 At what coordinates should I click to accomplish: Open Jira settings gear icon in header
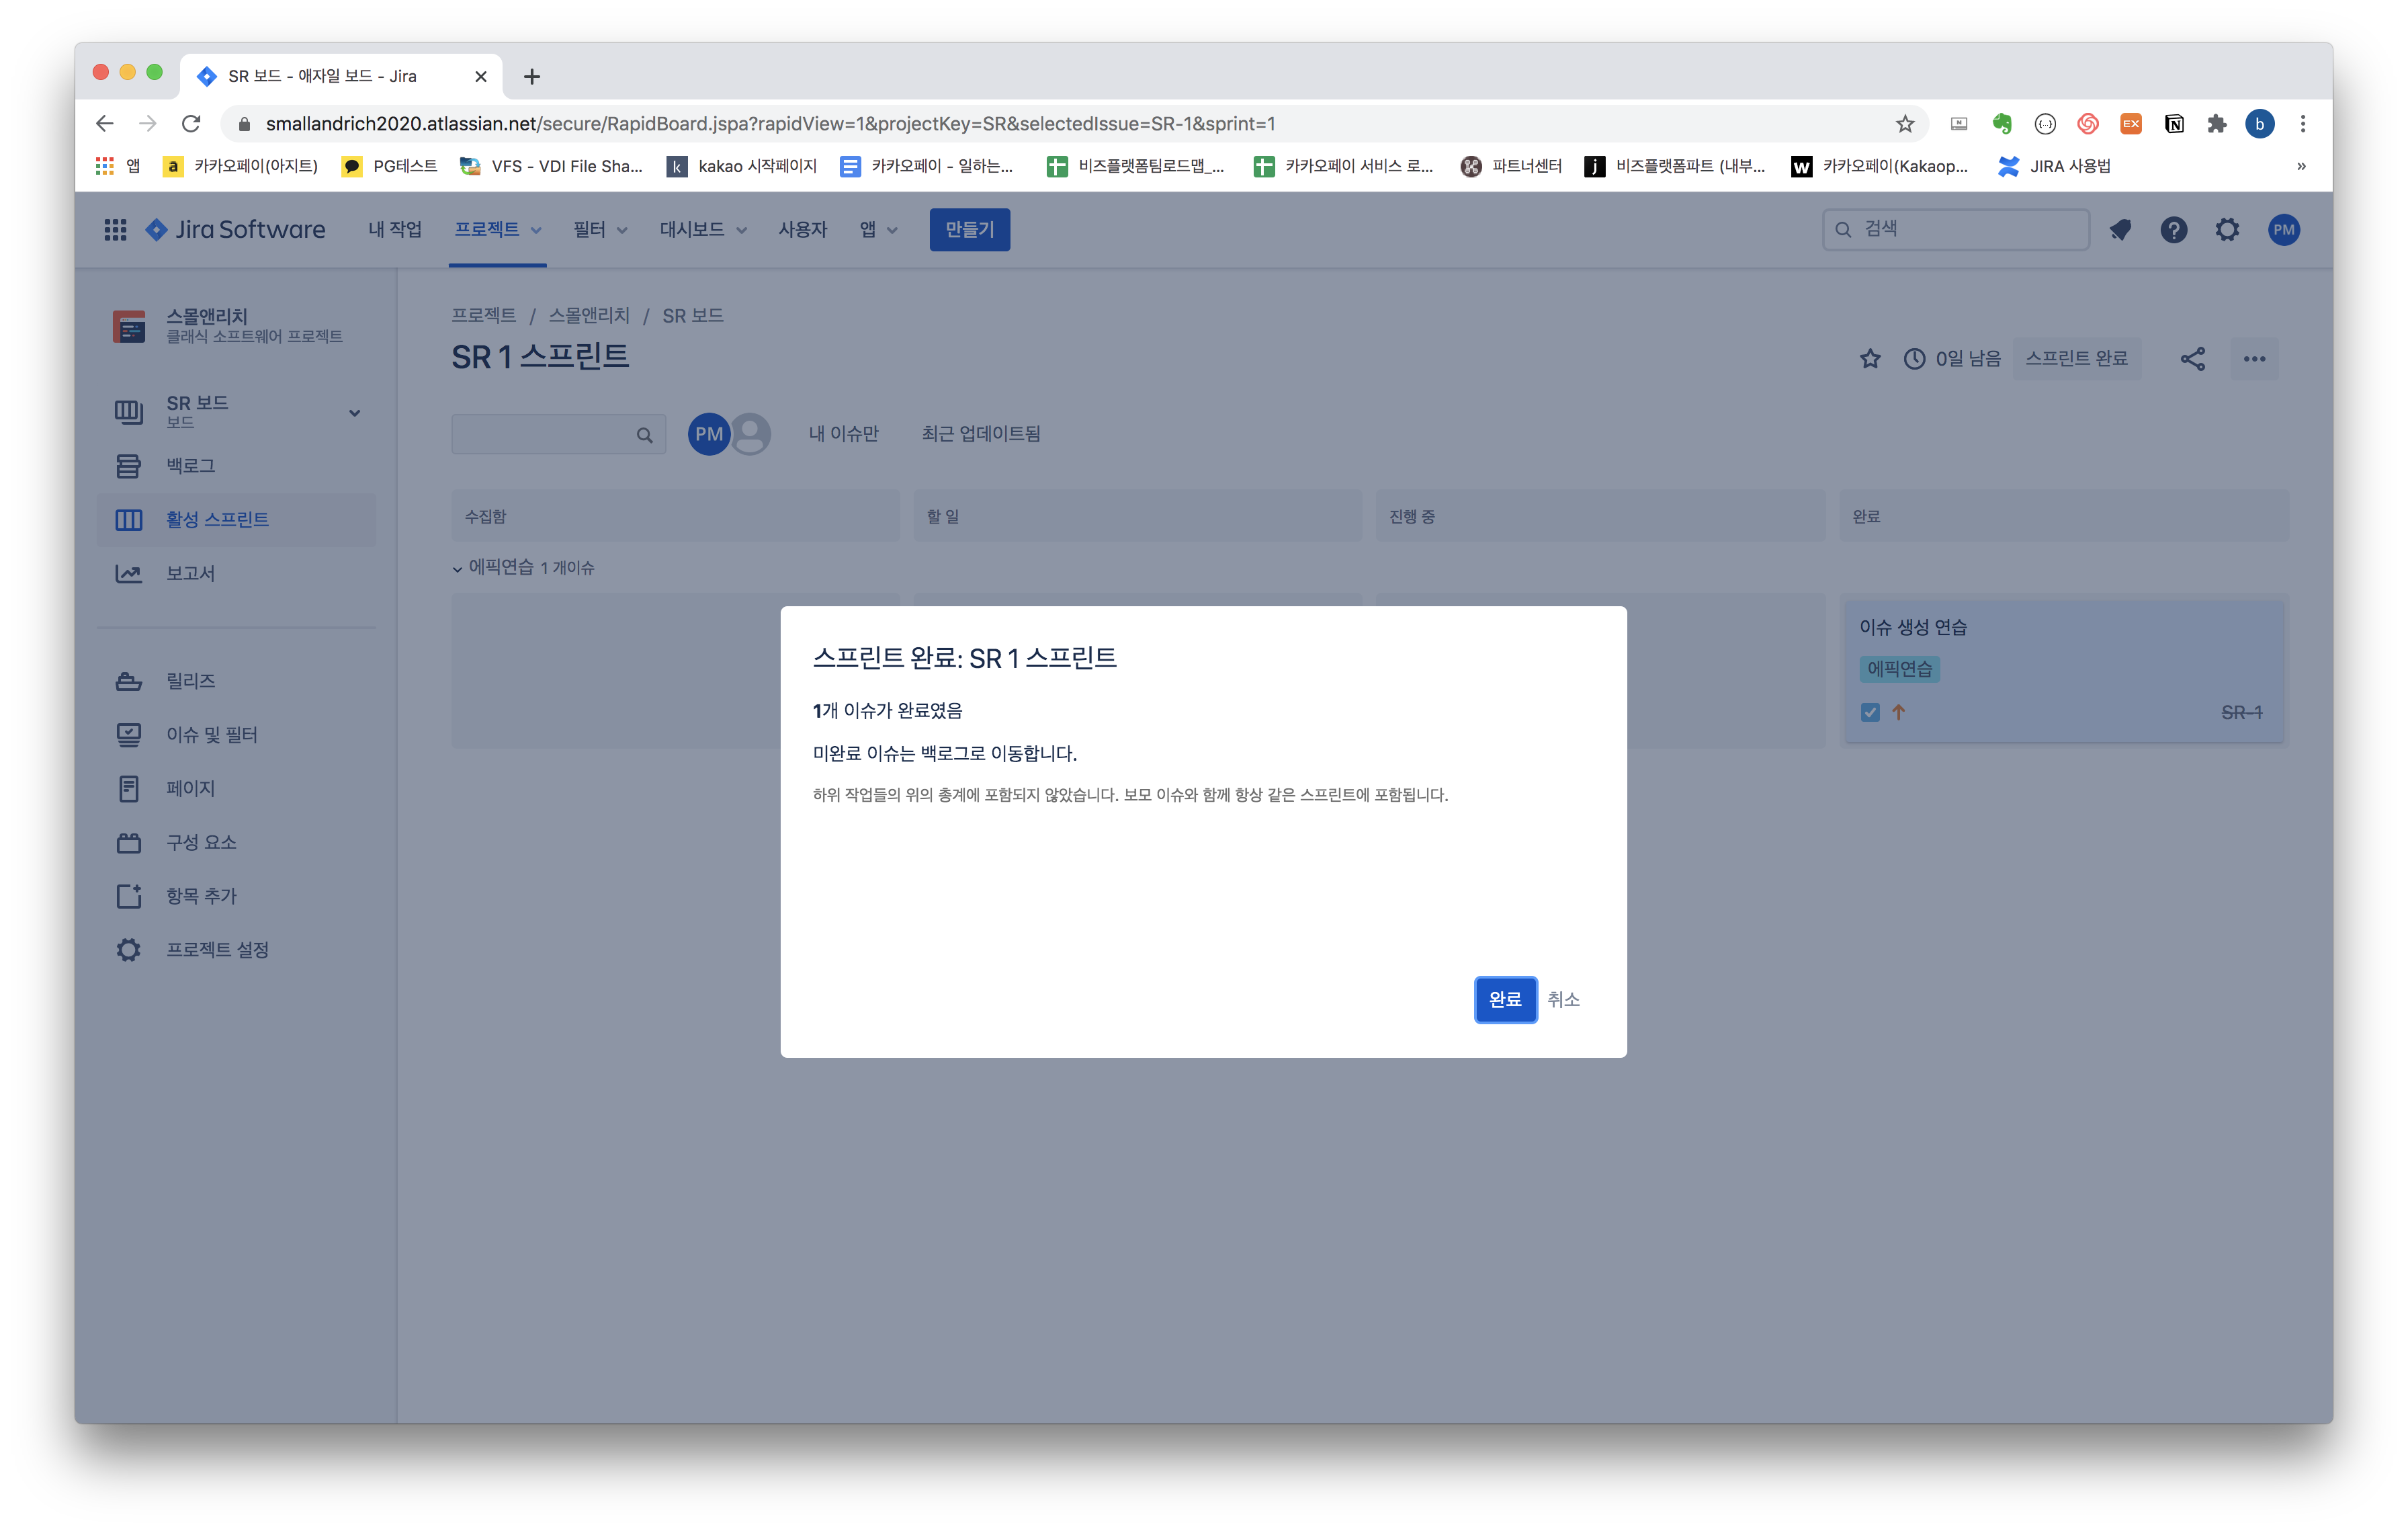click(2226, 230)
